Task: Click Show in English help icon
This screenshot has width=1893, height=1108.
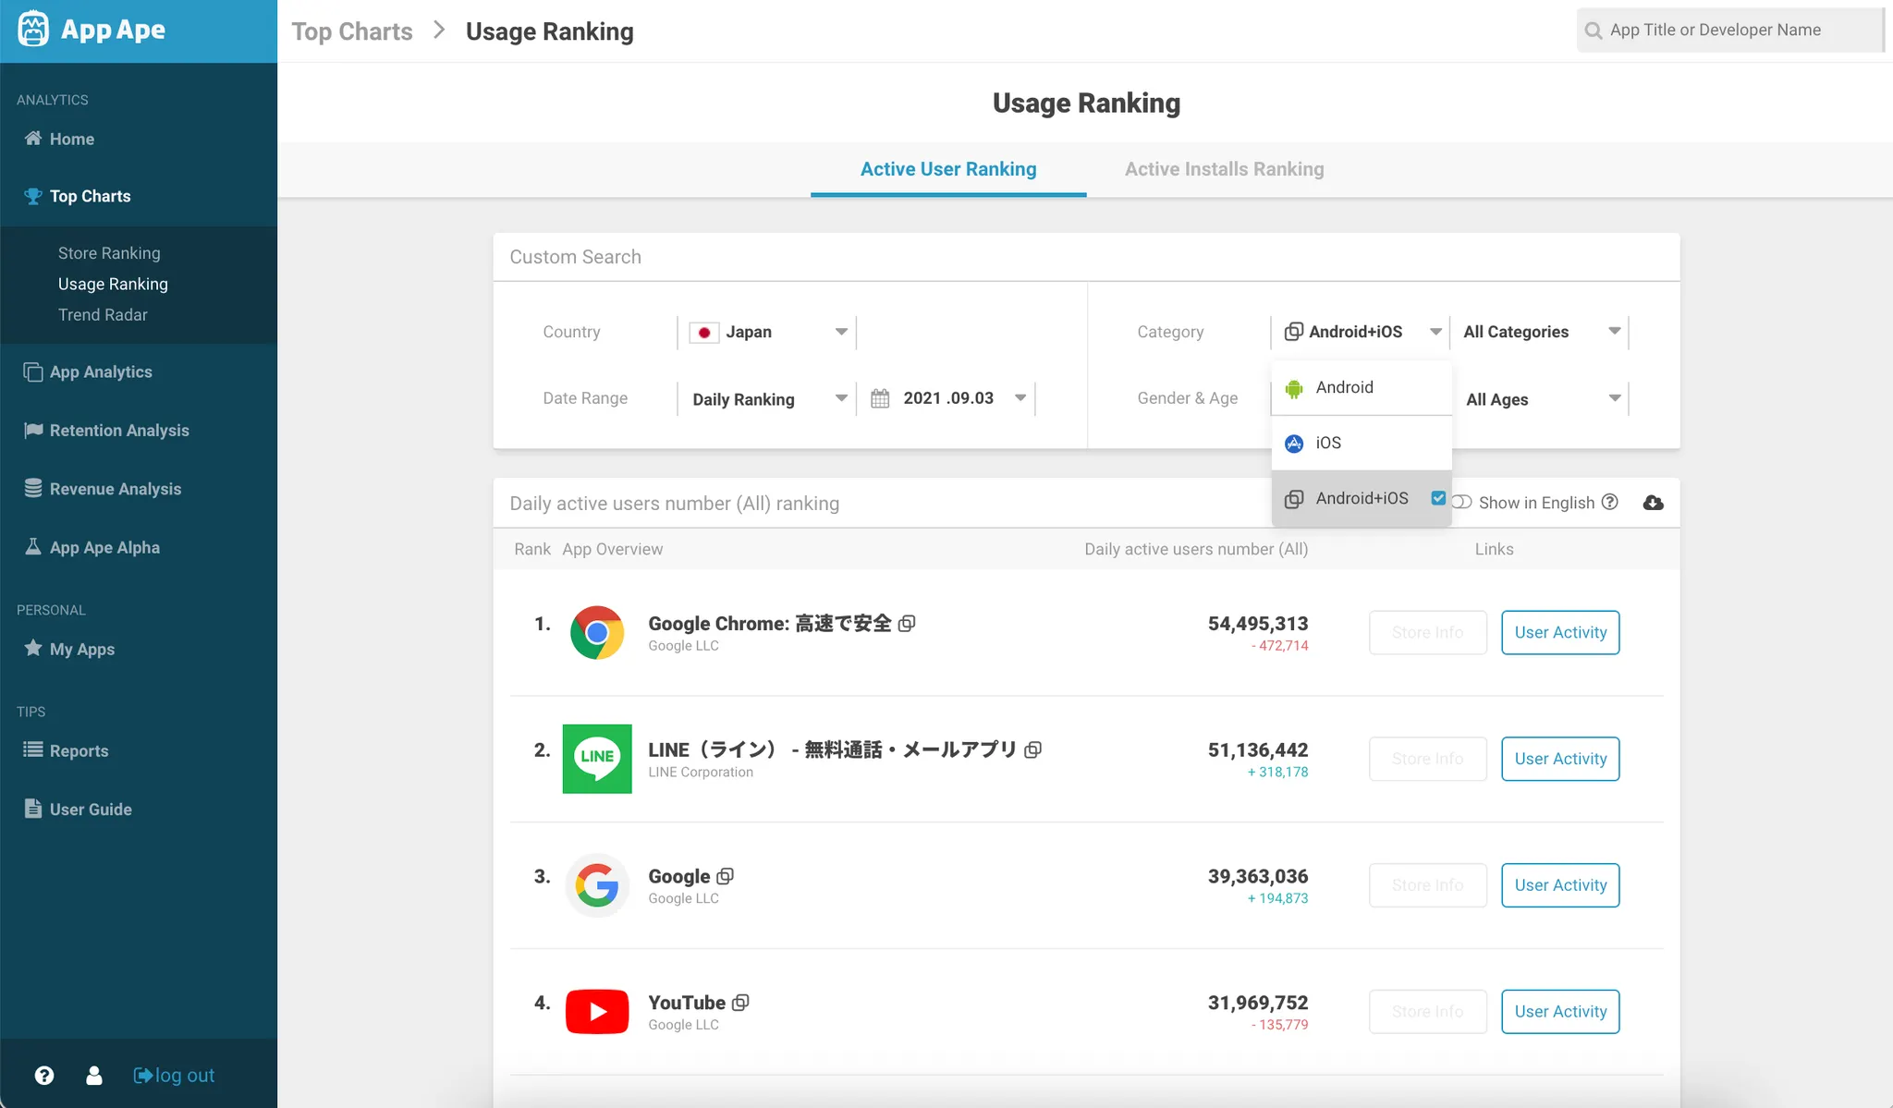Action: click(x=1610, y=502)
